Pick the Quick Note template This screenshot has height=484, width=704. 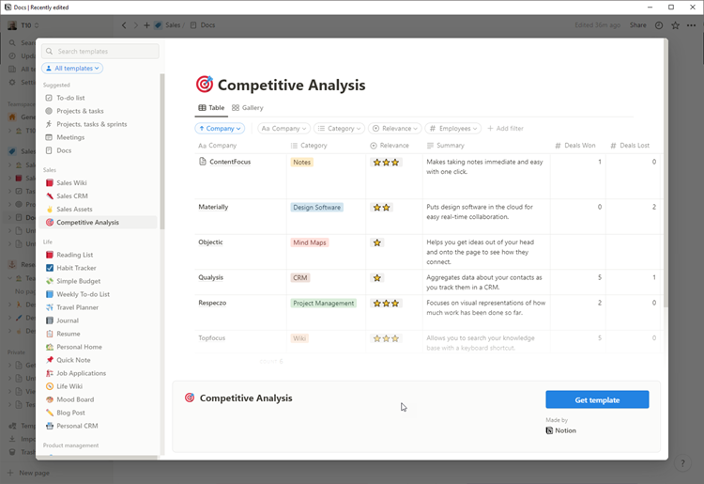pyautogui.click(x=73, y=360)
